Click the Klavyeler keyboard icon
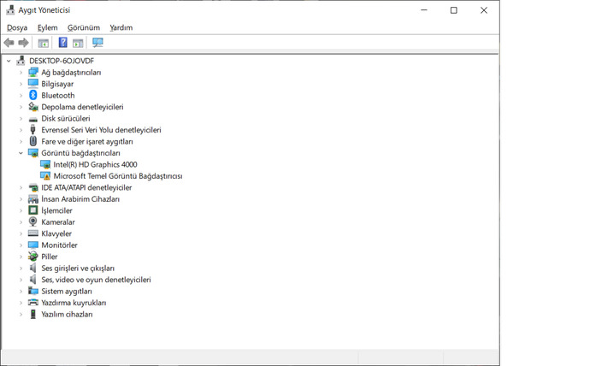590x366 pixels. click(33, 233)
